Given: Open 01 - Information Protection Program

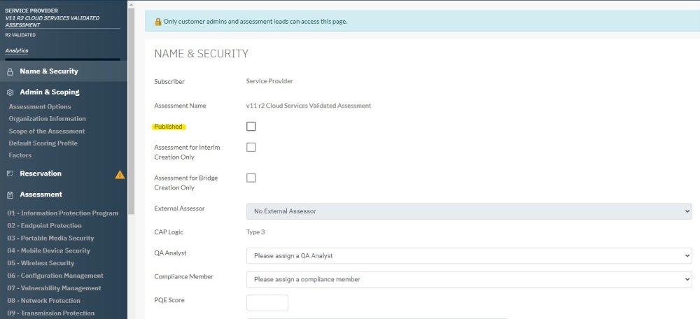Looking at the screenshot, I should pos(63,213).
